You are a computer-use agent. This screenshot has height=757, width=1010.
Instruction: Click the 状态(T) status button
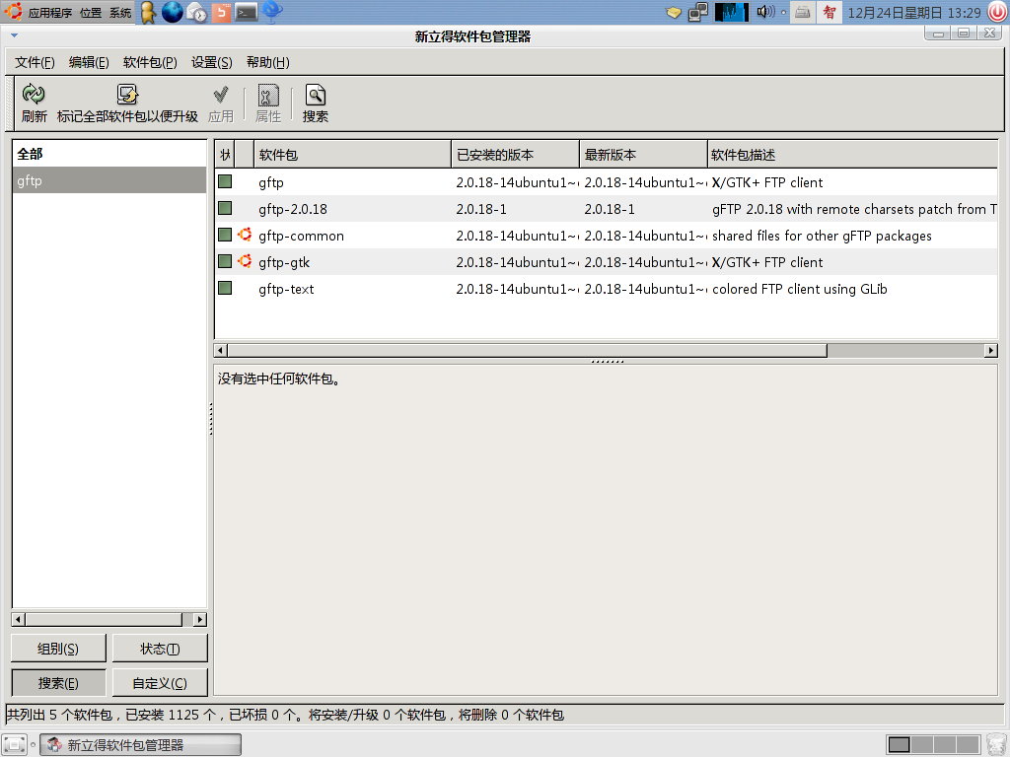click(160, 649)
